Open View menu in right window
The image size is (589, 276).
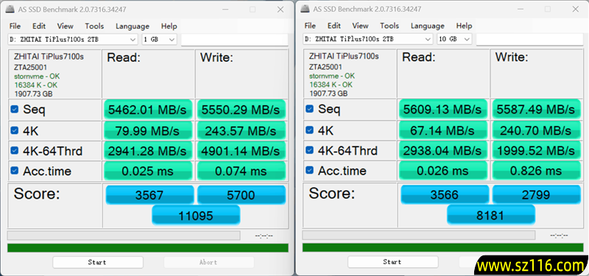(360, 26)
